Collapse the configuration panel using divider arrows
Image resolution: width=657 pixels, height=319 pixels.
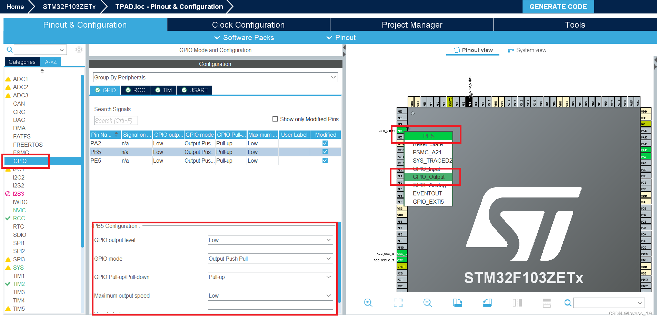[344, 51]
